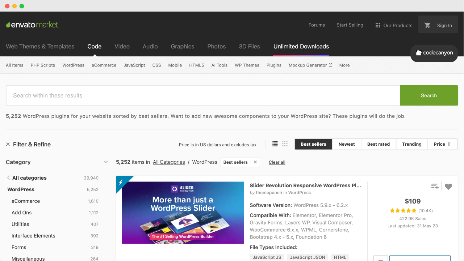Sort results by Best rated

[379, 144]
